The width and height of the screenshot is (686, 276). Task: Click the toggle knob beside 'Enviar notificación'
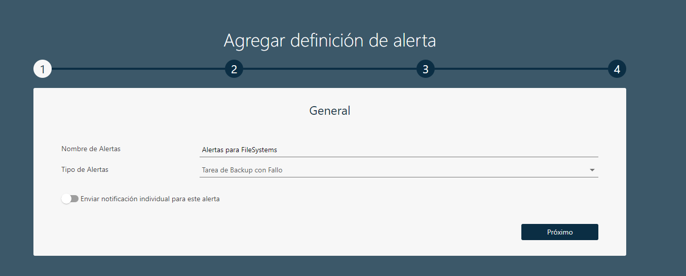pyautogui.click(x=66, y=199)
